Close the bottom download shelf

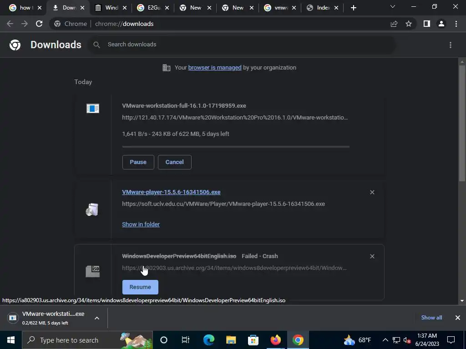pyautogui.click(x=458, y=318)
